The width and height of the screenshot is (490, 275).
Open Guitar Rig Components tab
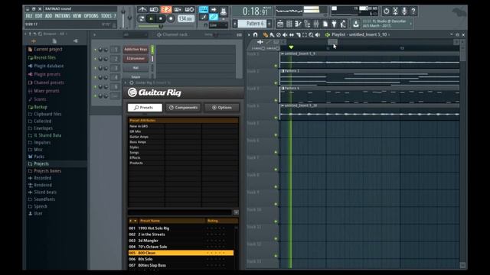point(184,108)
